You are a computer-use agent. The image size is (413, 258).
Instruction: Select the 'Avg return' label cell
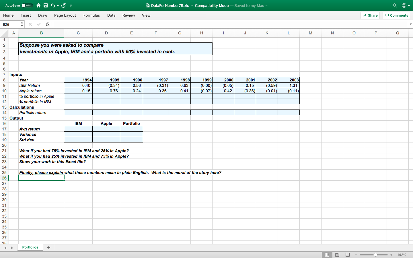(x=41, y=129)
